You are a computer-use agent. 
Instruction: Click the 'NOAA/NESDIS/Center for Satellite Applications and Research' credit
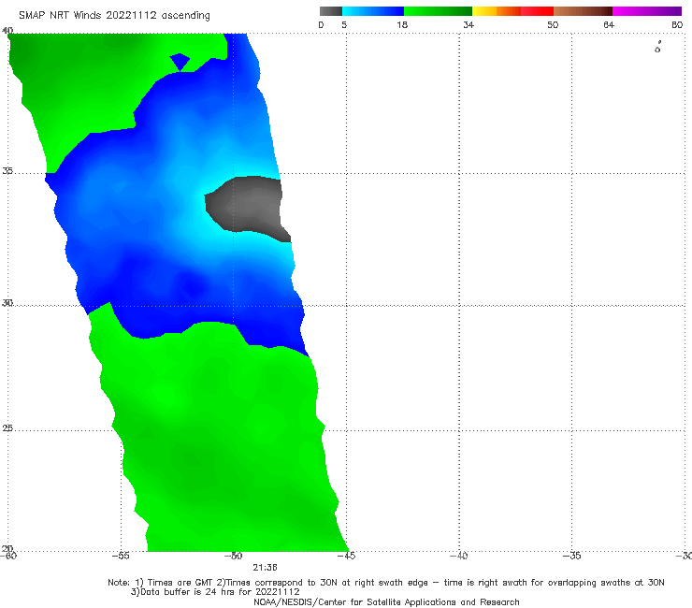click(386, 601)
